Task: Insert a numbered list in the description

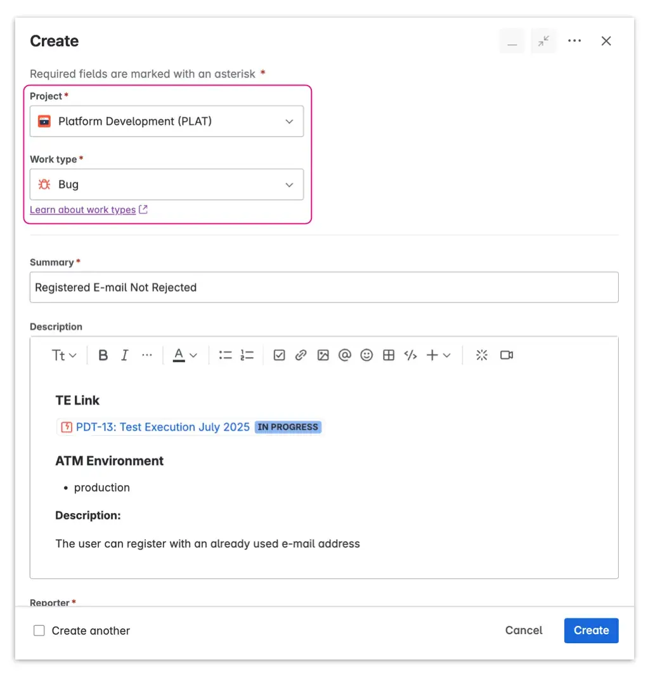Action: 247,355
